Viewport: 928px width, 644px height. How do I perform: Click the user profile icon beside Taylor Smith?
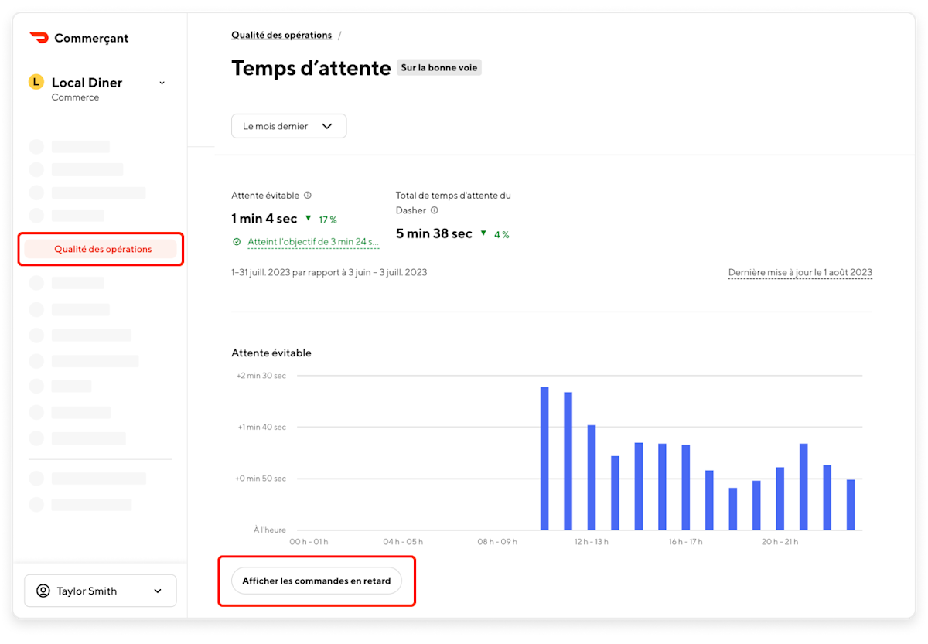click(43, 591)
